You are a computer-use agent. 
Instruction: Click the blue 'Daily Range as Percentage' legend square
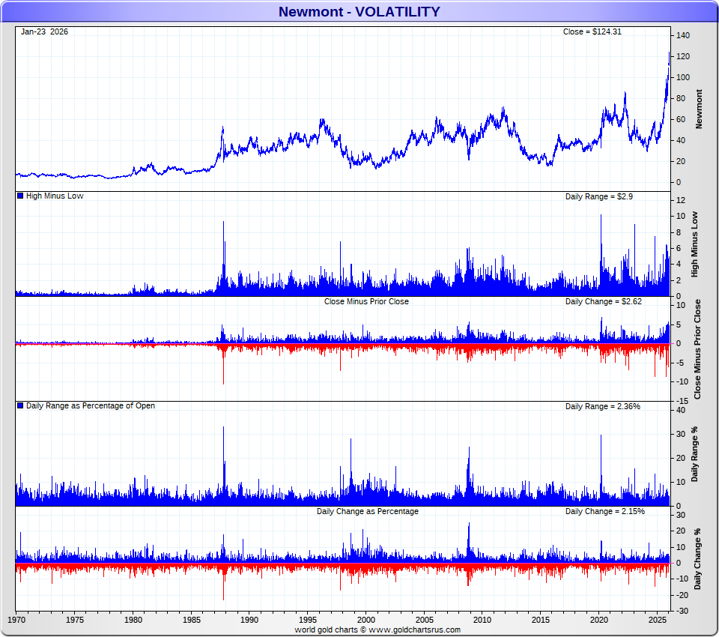(x=20, y=405)
